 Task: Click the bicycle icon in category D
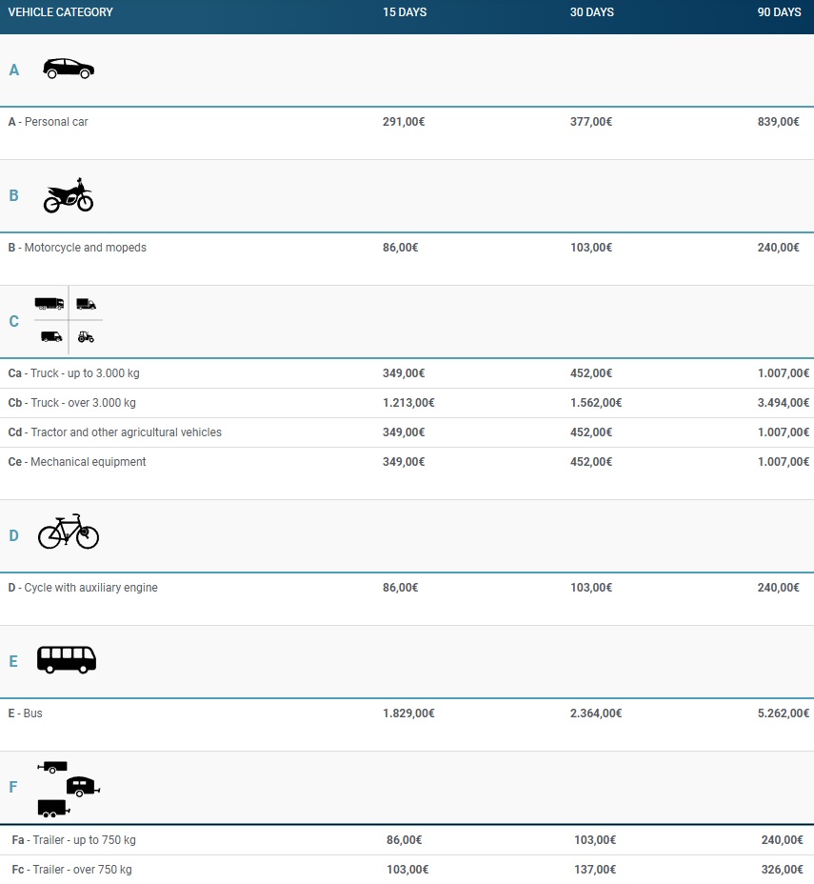tap(68, 532)
